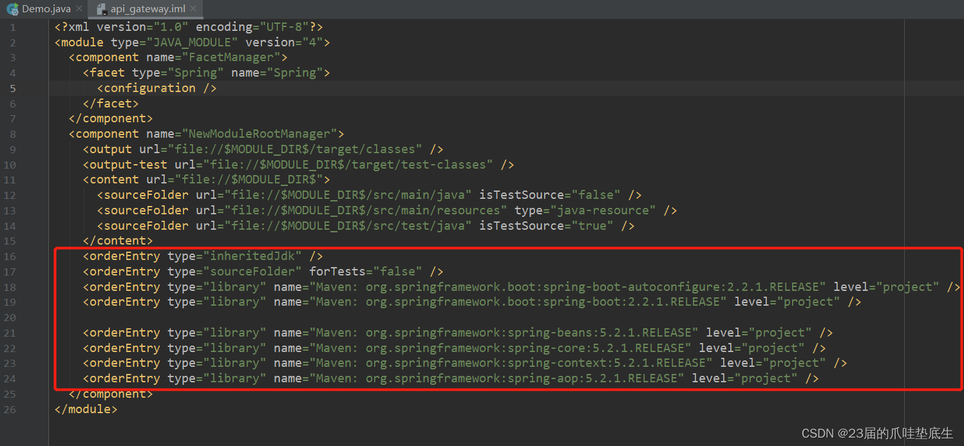This screenshot has width=964, height=446.
Task: Close the Demo.java tab
Action: [79, 9]
